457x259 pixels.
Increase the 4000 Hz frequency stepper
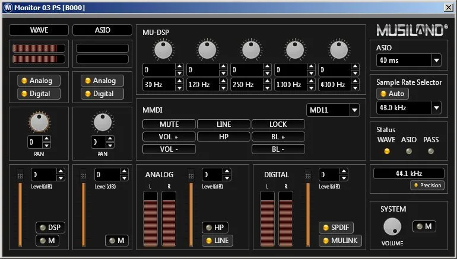tap(355, 81)
